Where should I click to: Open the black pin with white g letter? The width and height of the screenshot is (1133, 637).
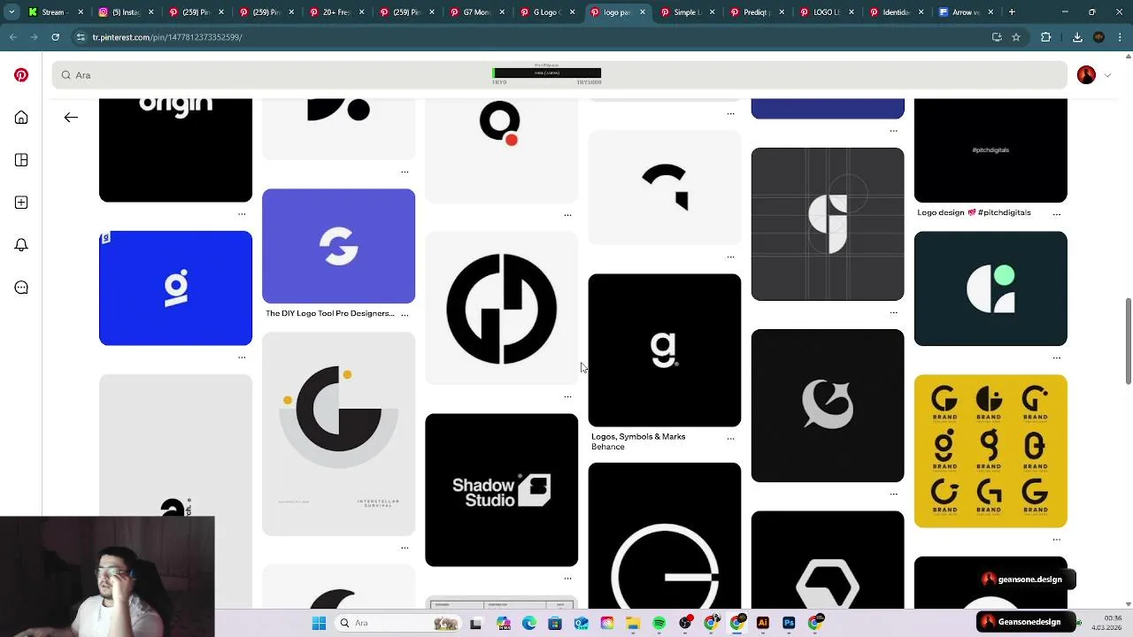point(664,350)
